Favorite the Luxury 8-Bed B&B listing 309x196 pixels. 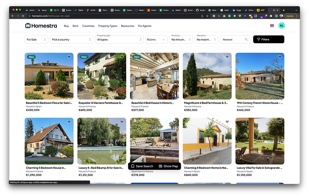(122, 122)
